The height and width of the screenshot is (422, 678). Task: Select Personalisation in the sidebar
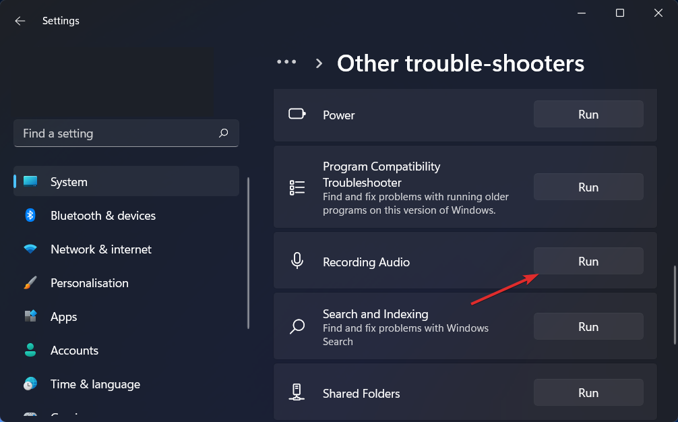click(89, 283)
